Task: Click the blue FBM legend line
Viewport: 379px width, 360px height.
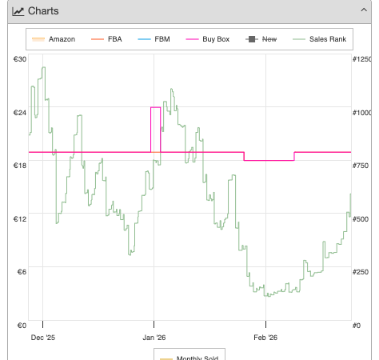Action: (144, 39)
